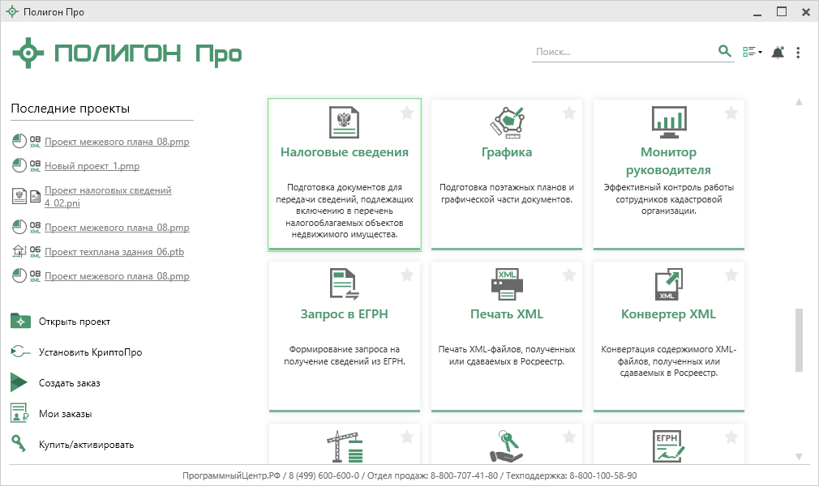Select Установить КриптоПро
Viewport: 819px width, 486px height.
tap(84, 352)
